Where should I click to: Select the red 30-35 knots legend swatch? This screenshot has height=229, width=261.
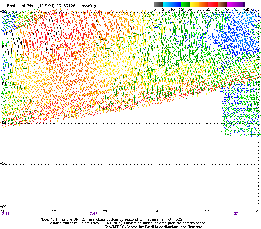pyautogui.click(x=213, y=4)
